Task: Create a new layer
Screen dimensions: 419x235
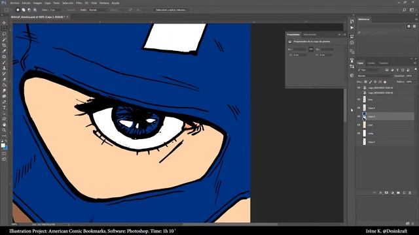Action: tap(404, 193)
